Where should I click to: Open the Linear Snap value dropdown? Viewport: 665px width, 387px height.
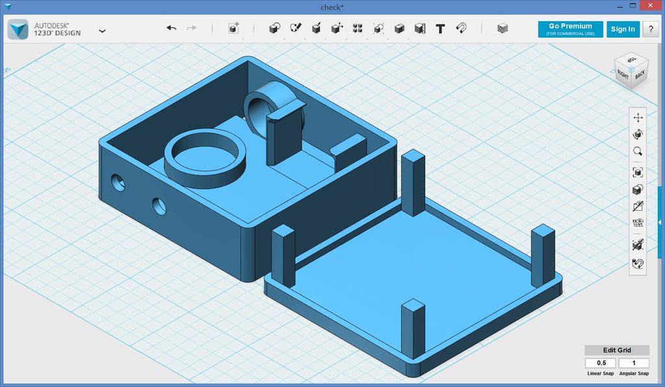[601, 363]
